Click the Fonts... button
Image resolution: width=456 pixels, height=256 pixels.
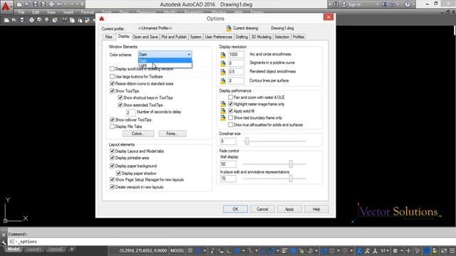pos(172,134)
